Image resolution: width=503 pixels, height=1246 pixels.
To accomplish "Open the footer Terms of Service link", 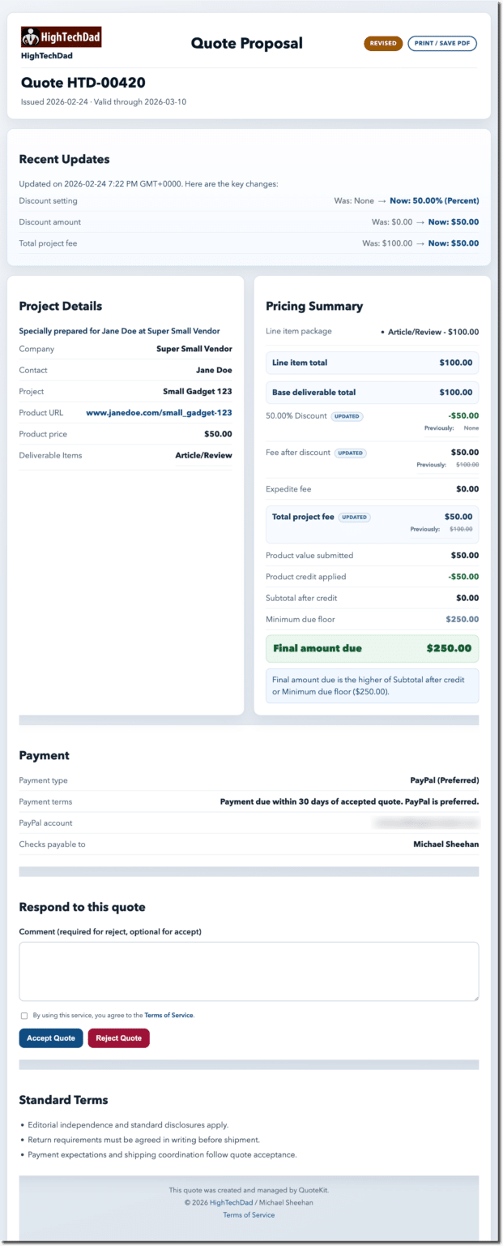I will coord(249,1214).
